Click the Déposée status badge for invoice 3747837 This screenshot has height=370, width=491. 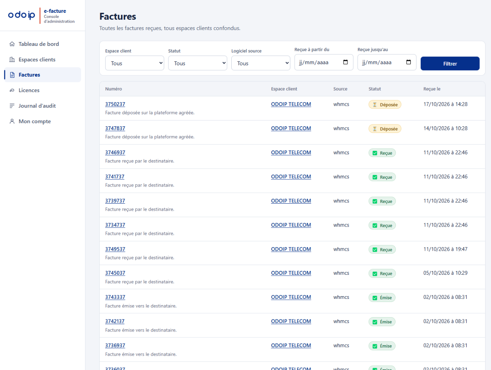pos(385,129)
